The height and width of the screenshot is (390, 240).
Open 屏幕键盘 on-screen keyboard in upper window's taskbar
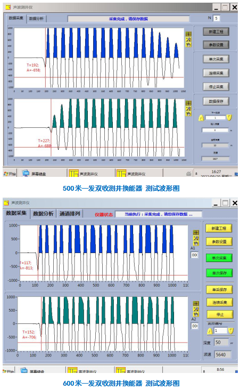[x=34, y=174]
